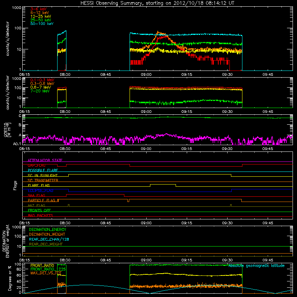Click the FRONT_RATIO_1225 legend label
This screenshot has width=297, height=297.
coord(48,269)
